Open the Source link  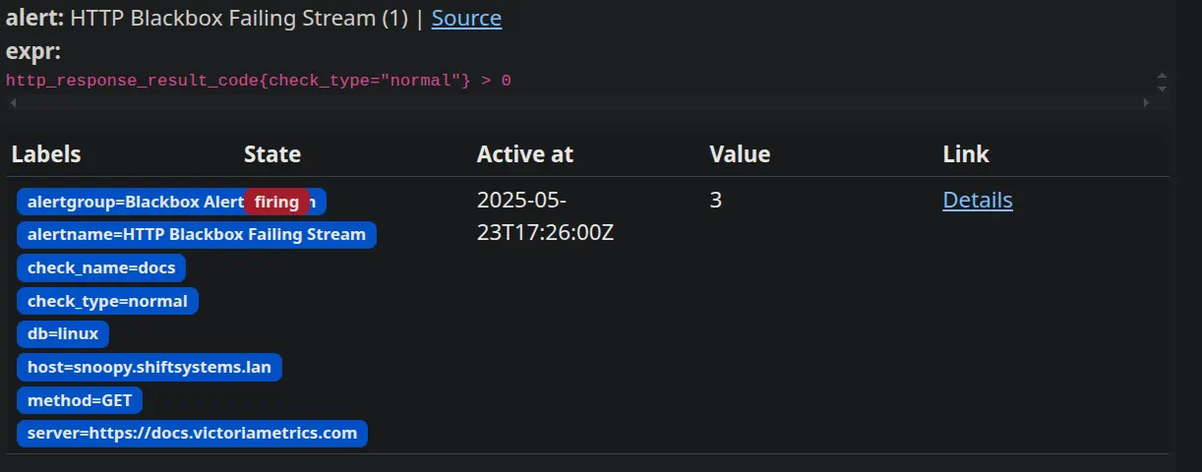pyautogui.click(x=466, y=18)
